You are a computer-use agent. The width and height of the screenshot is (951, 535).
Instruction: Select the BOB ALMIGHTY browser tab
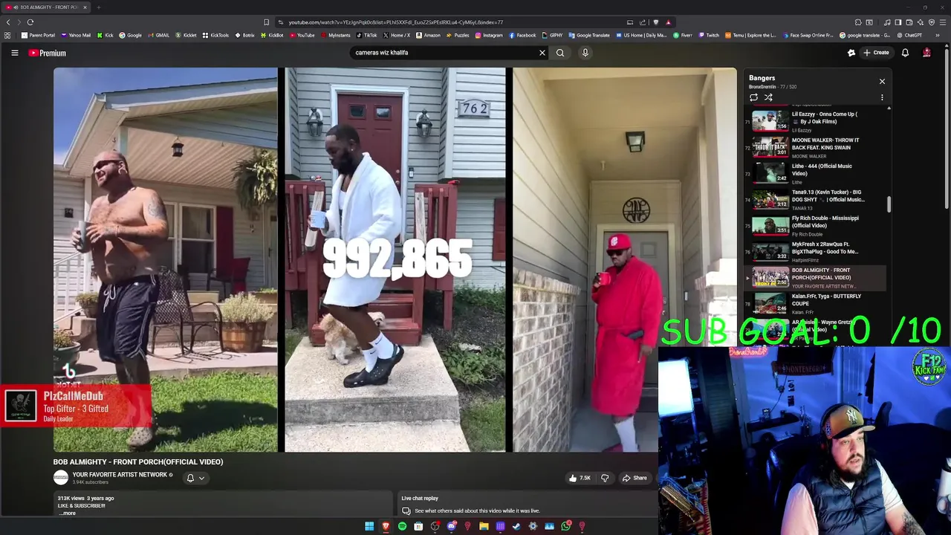pos(46,7)
